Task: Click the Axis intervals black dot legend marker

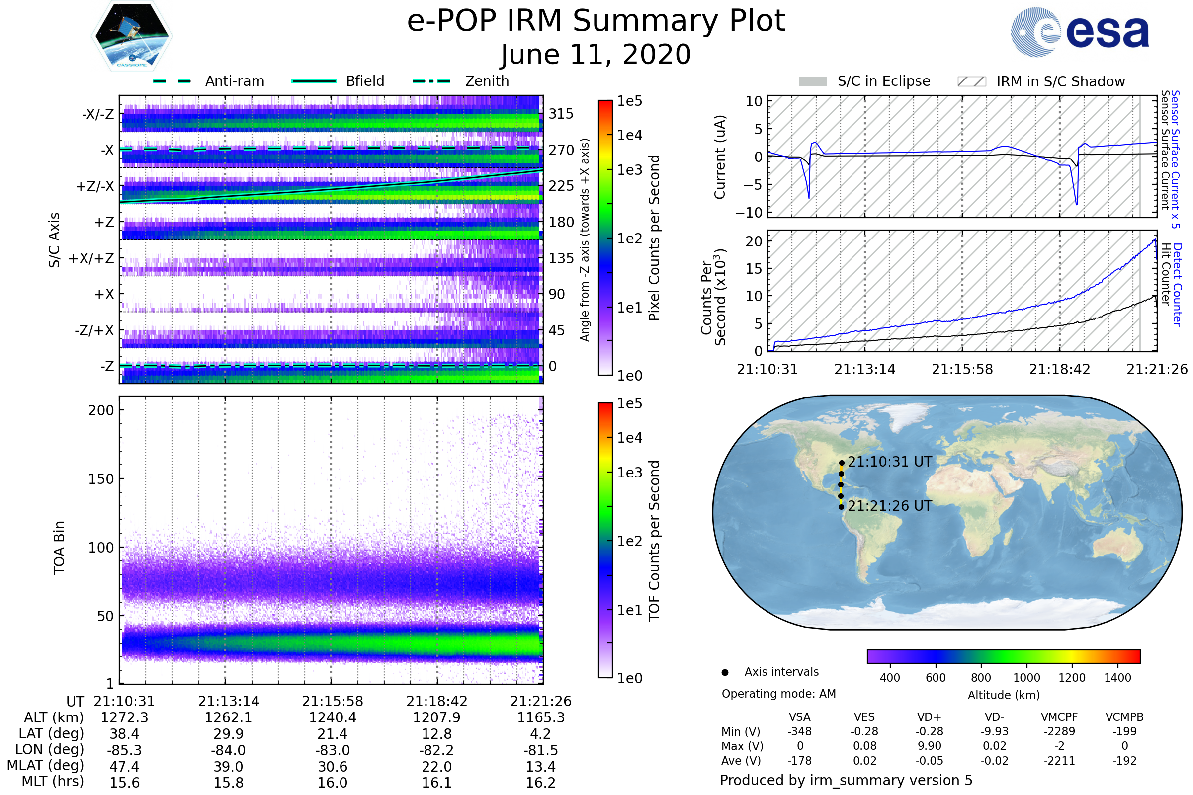Action: tap(725, 672)
